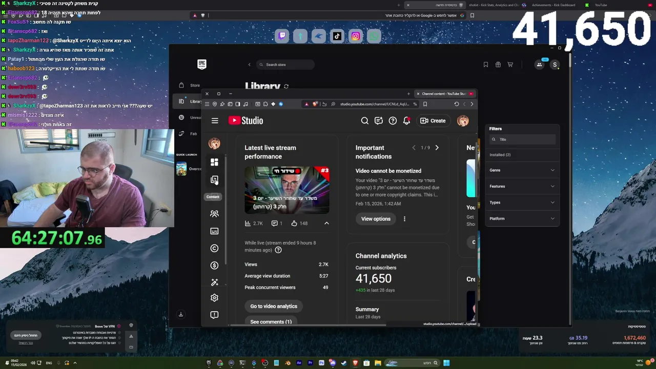Image resolution: width=656 pixels, height=369 pixels.
Task: Click the stream ended info question icon
Action: (278, 250)
